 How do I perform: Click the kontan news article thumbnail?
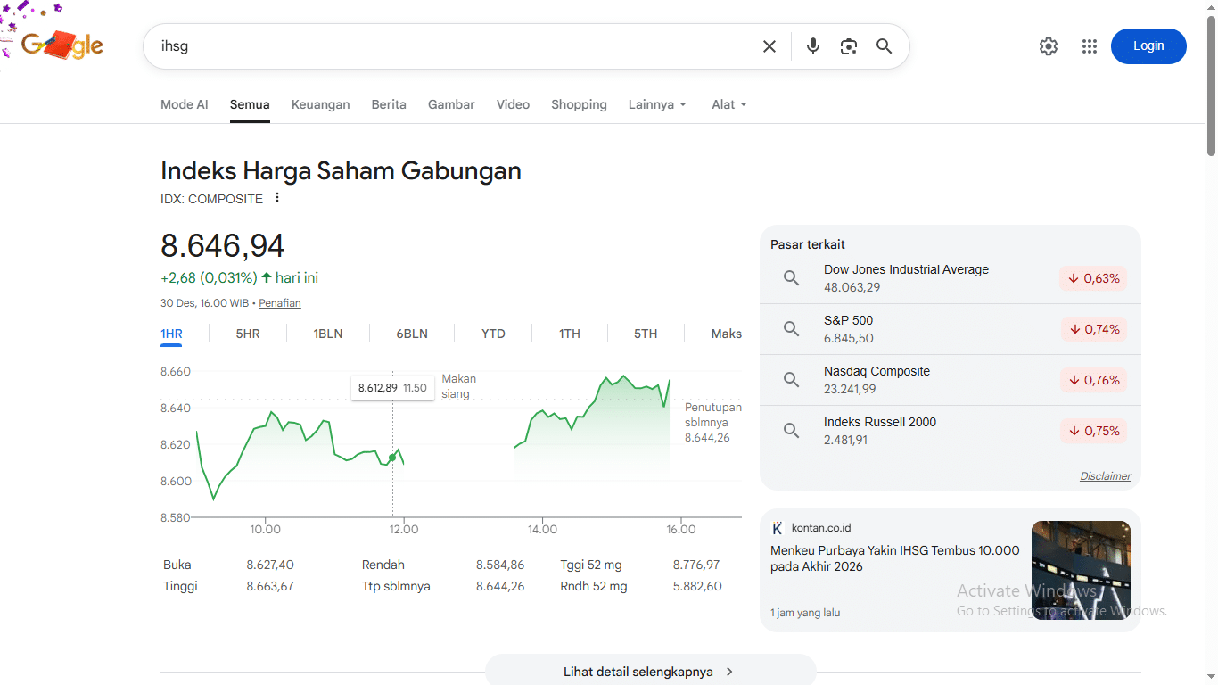(x=1081, y=570)
